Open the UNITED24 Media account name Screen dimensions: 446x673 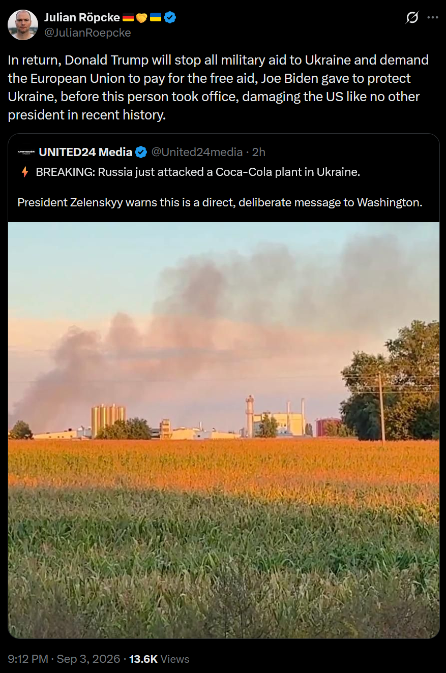(85, 152)
